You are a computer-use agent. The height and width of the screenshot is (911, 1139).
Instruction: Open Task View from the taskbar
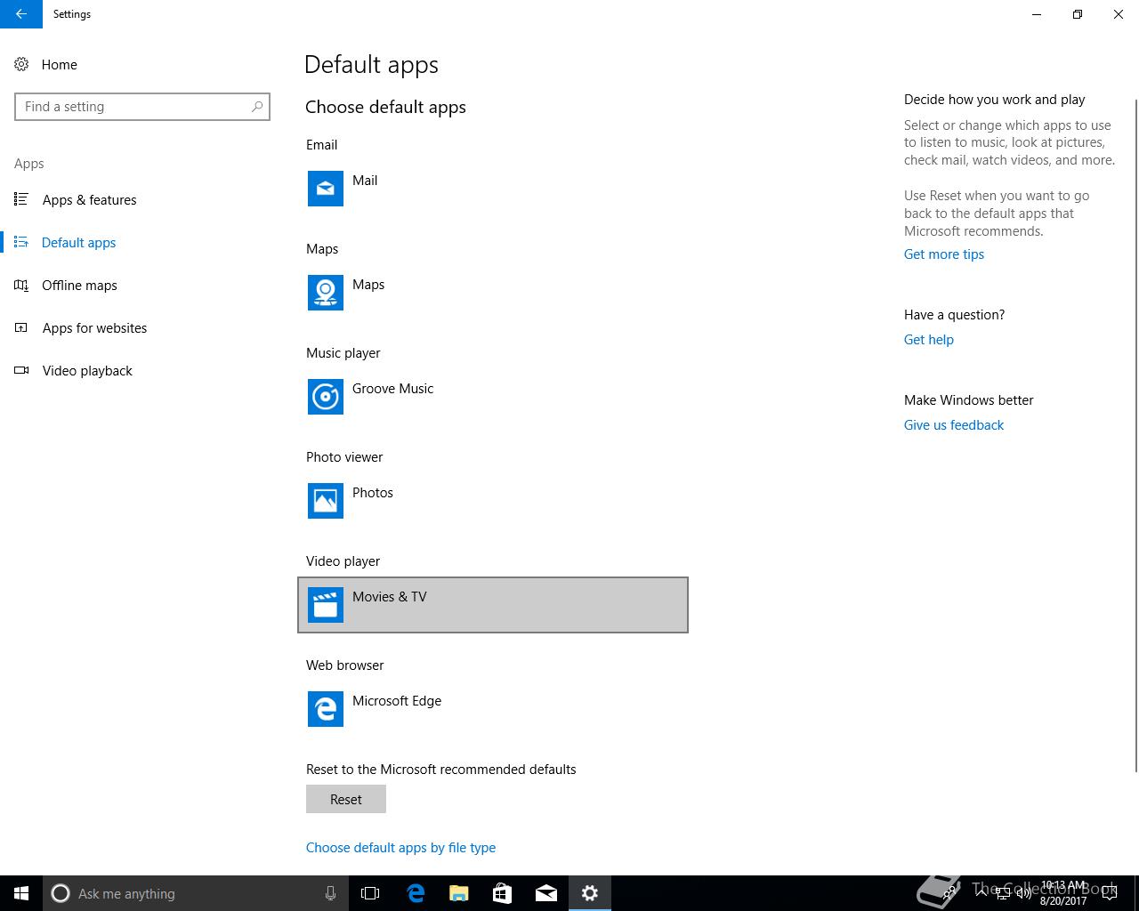point(370,893)
